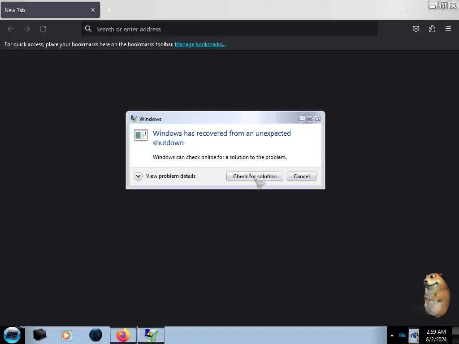Open the Windows Start orb

pos(12,335)
